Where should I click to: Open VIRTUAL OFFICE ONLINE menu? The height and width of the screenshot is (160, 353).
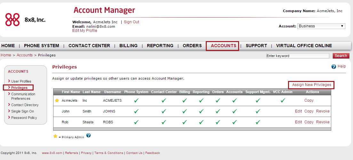point(304,46)
